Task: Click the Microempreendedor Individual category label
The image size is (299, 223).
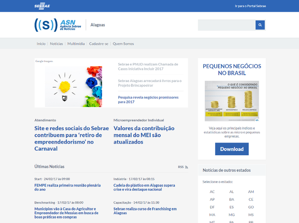Action: coord(139,120)
